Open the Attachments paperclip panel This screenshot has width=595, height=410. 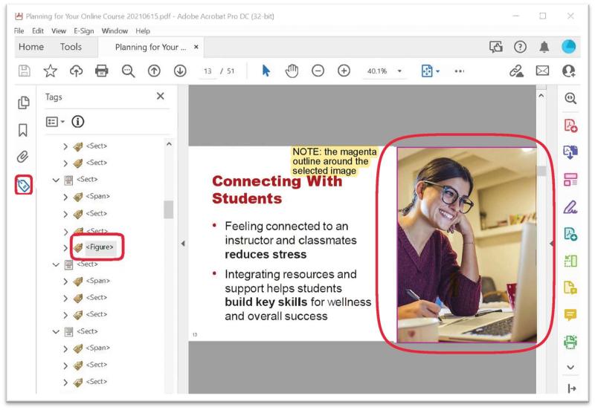point(23,157)
